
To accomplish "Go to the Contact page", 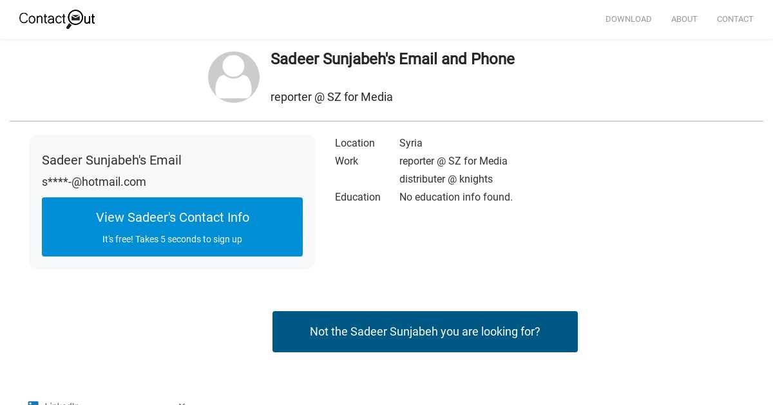I will [x=735, y=19].
